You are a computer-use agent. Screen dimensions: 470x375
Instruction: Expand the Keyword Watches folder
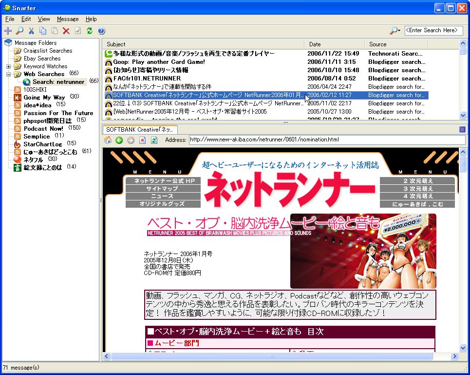click(x=8, y=66)
